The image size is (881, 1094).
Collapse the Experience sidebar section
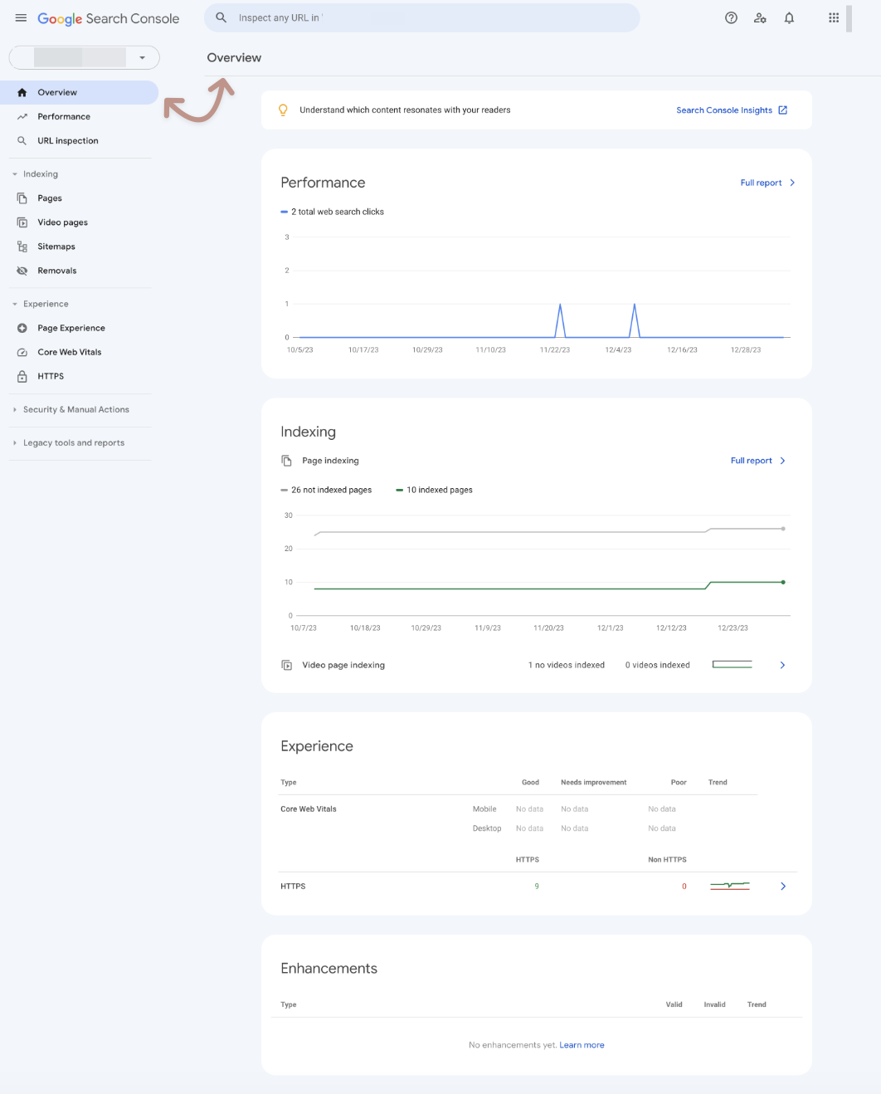pos(40,304)
